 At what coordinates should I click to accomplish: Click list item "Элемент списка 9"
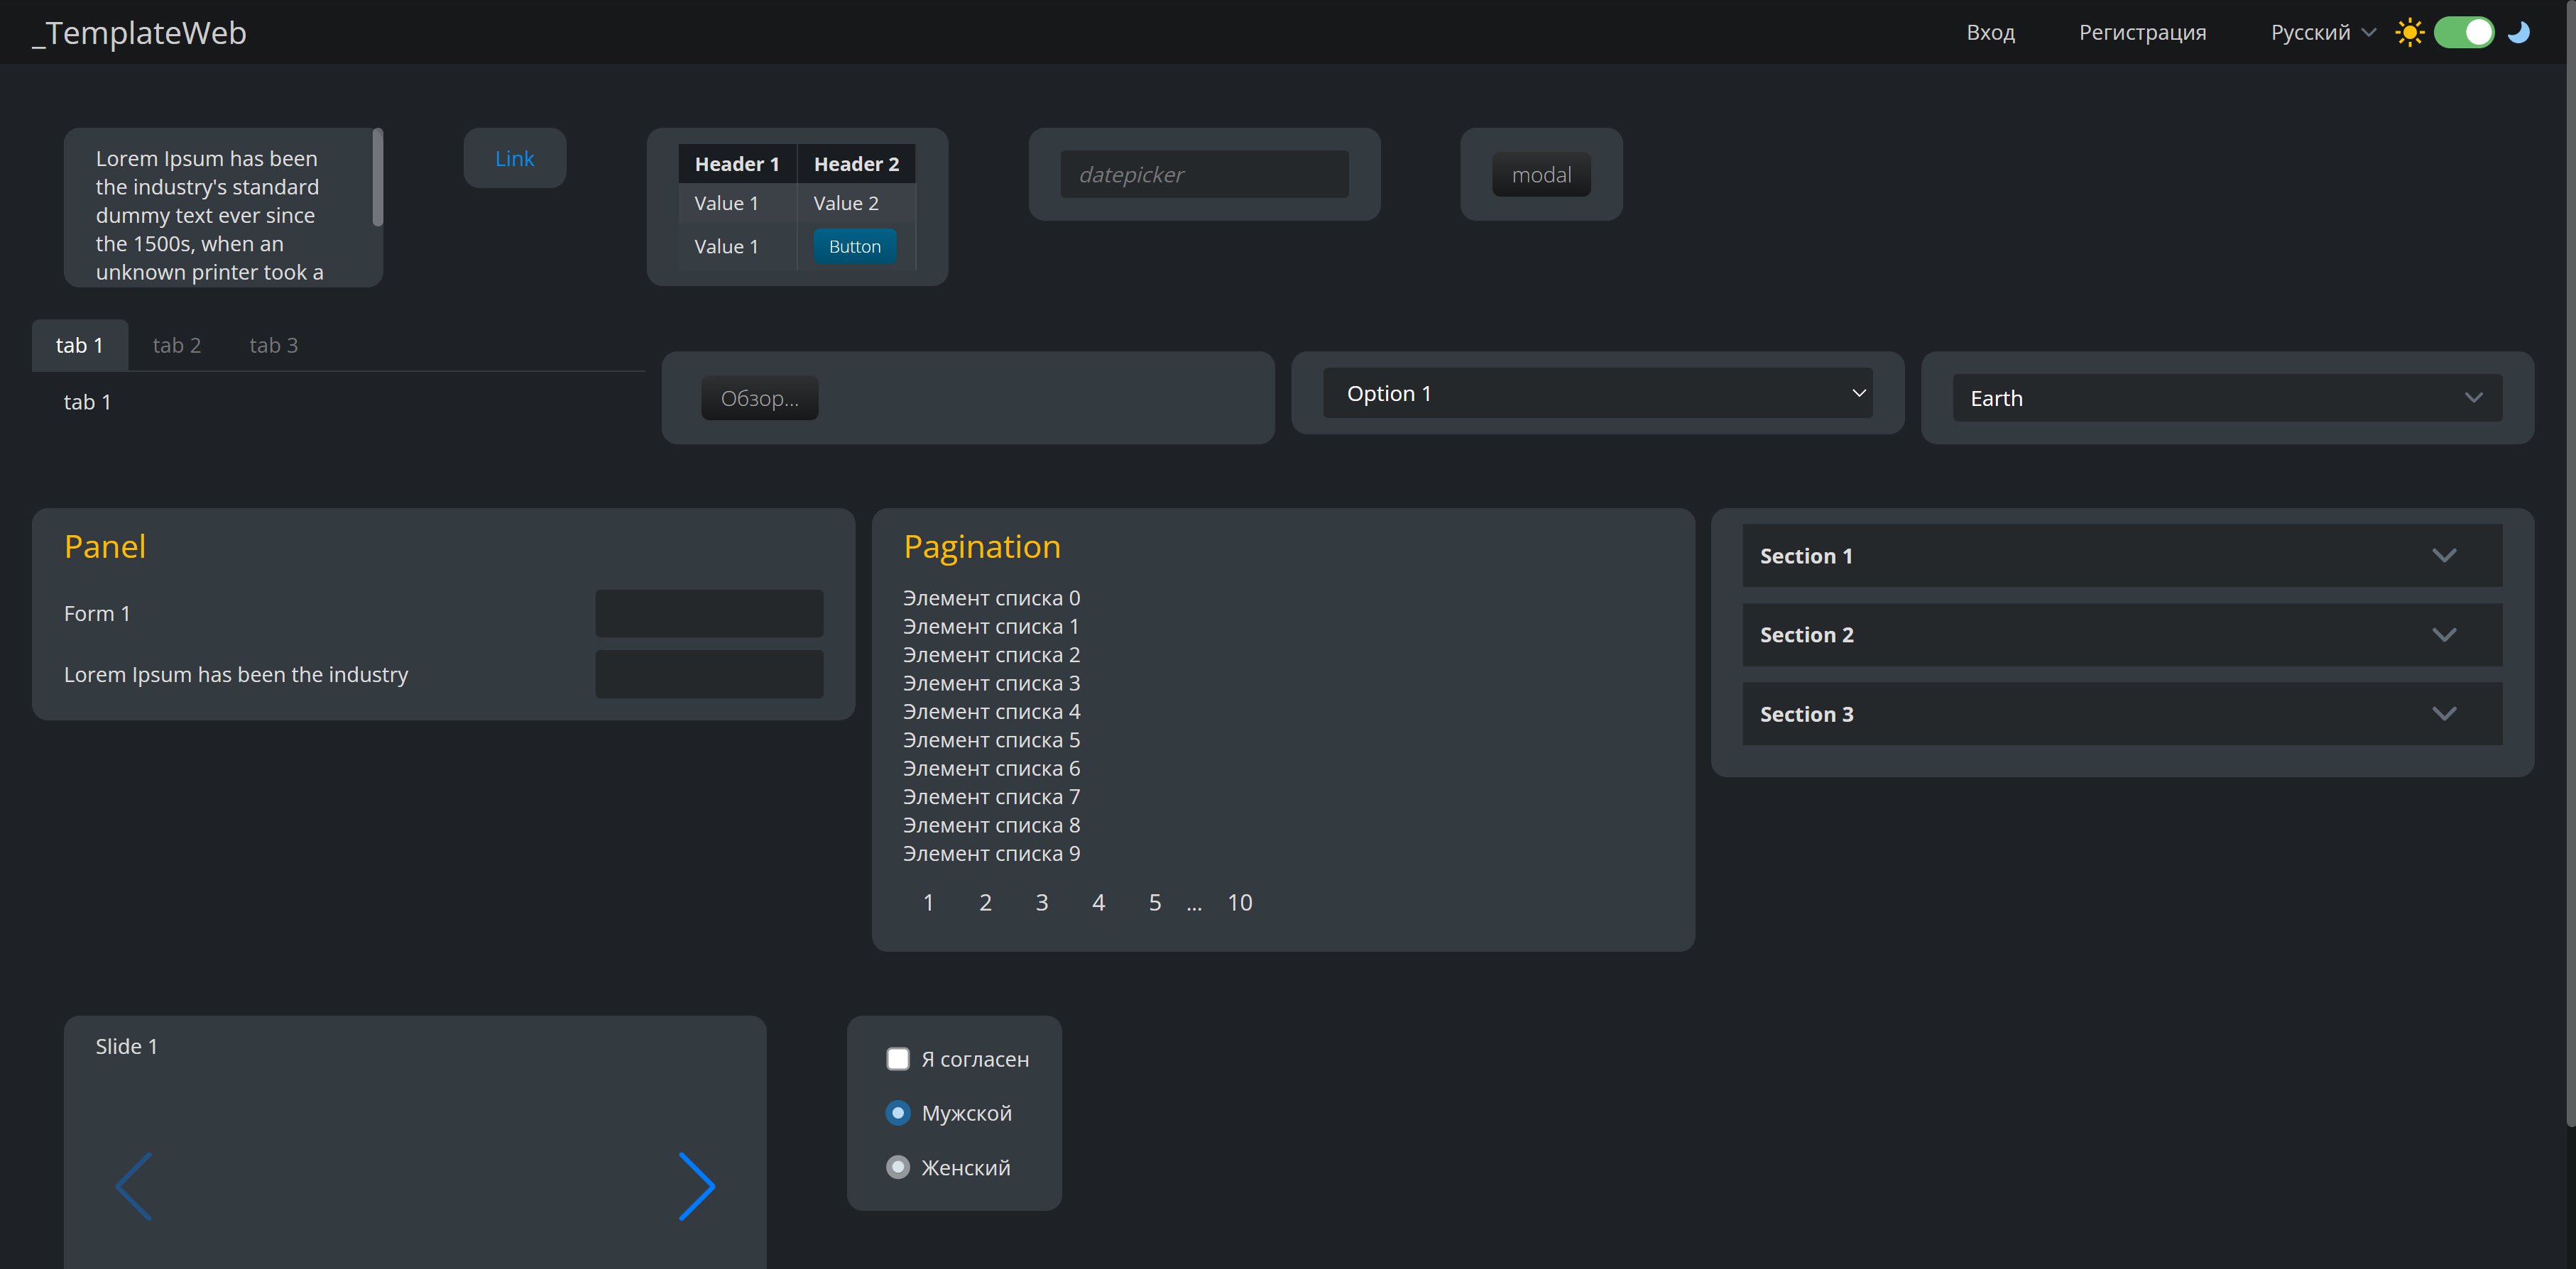[x=991, y=853]
